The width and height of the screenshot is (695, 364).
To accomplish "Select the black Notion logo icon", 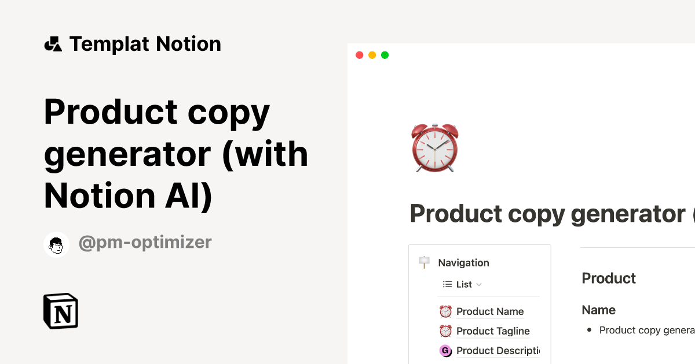I will [60, 311].
